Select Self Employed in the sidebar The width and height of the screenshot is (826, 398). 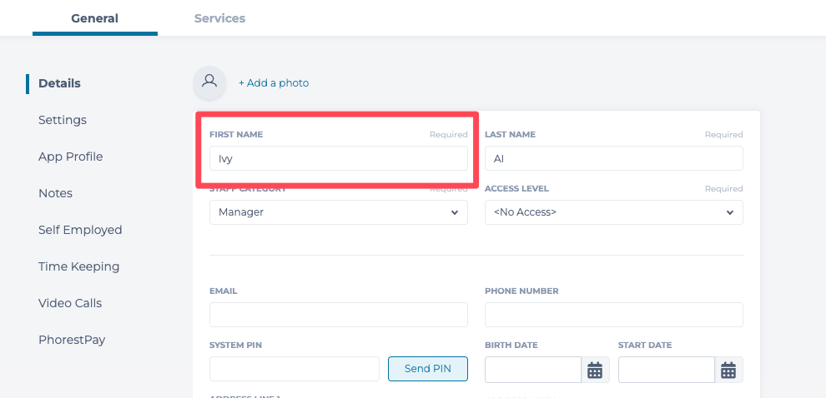(x=80, y=230)
